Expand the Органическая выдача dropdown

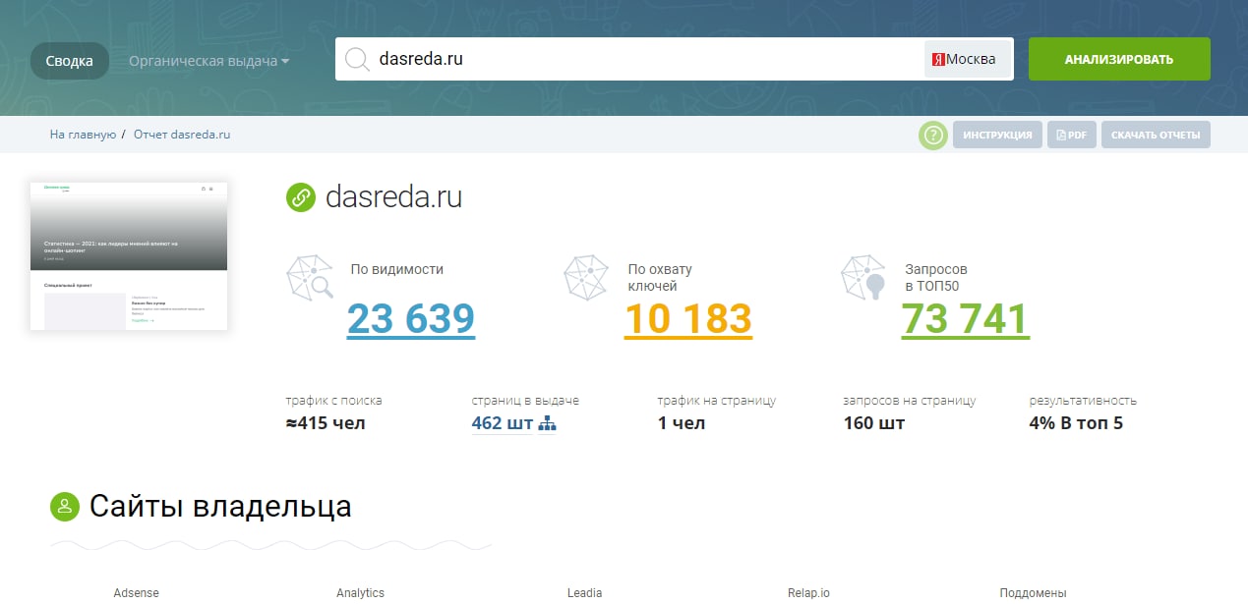pos(208,61)
